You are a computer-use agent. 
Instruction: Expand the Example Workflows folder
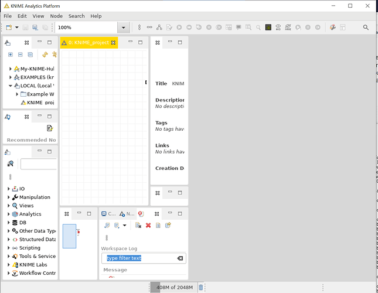pos(17,94)
